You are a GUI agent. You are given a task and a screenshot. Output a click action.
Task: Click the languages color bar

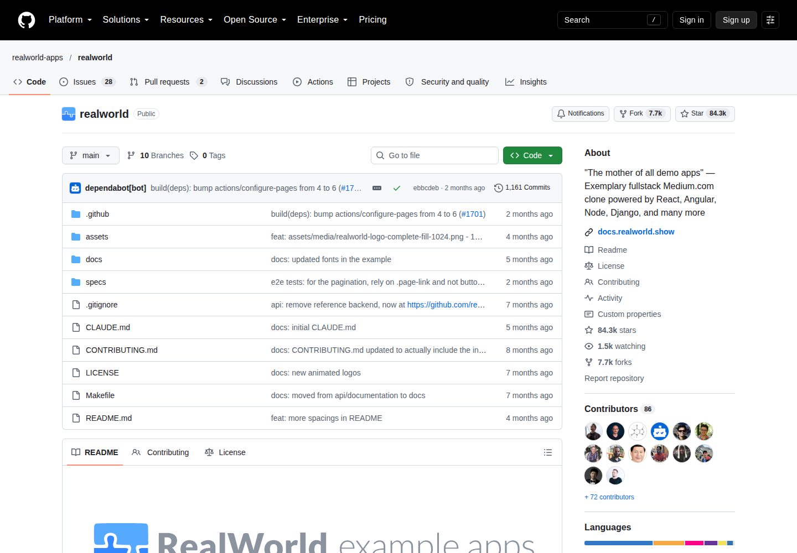pos(659,543)
